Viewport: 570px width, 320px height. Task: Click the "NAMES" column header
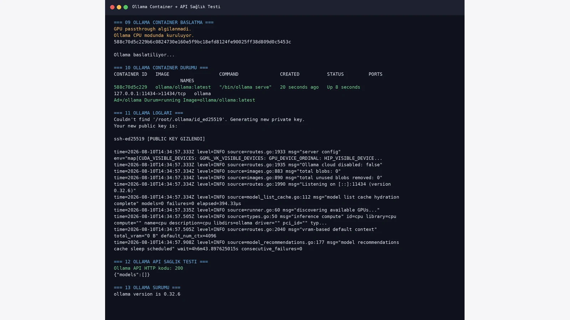pos(187,81)
